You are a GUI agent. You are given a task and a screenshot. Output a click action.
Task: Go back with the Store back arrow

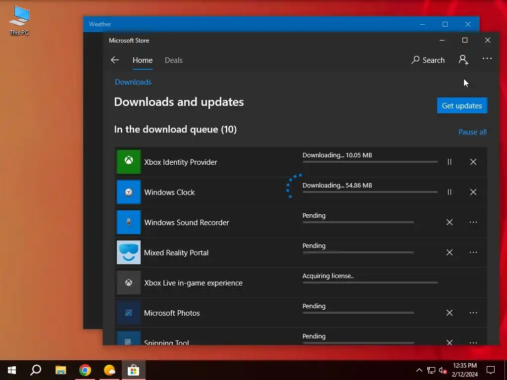[115, 60]
